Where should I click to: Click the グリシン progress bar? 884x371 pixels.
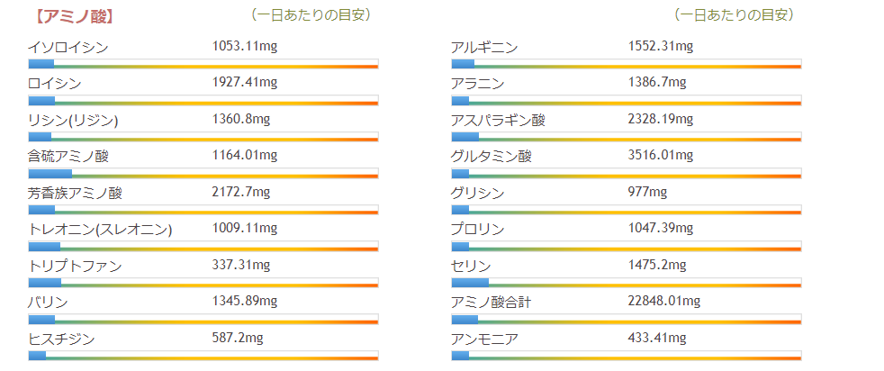pyautogui.click(x=626, y=210)
